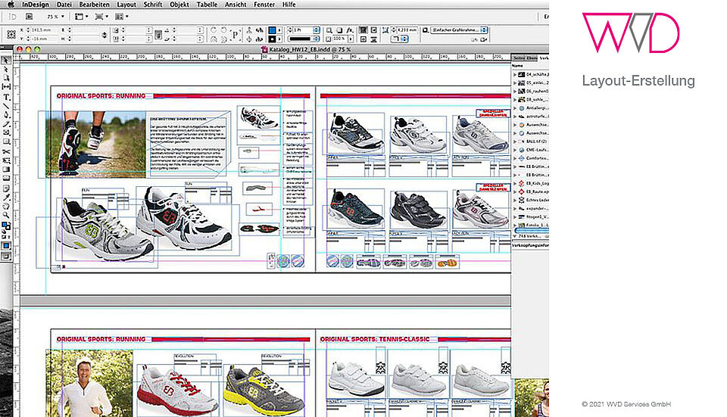Click the reference point locator grid
727x417 pixels.
coord(11,34)
